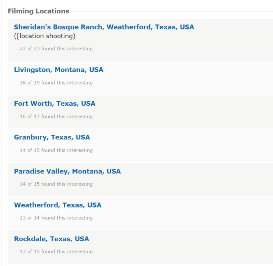Visit the Paradise Valley, Montana, USA link
Viewport: 273px width, 266px height.
coord(67,171)
